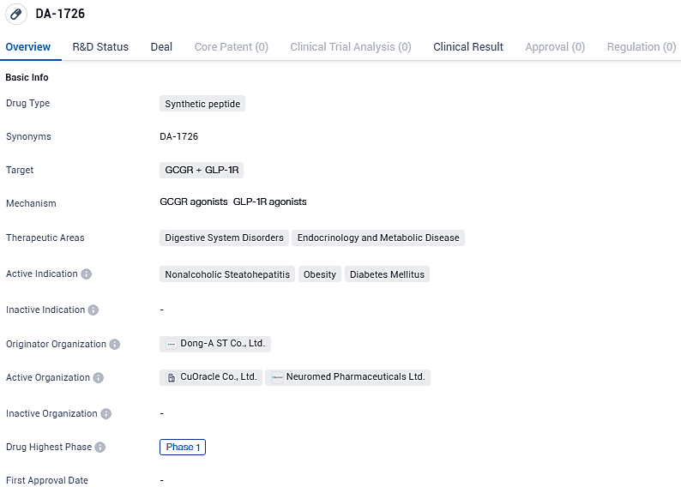Click the Phase 1 badge
Viewport: 681px width, 487px height.
[x=183, y=448]
